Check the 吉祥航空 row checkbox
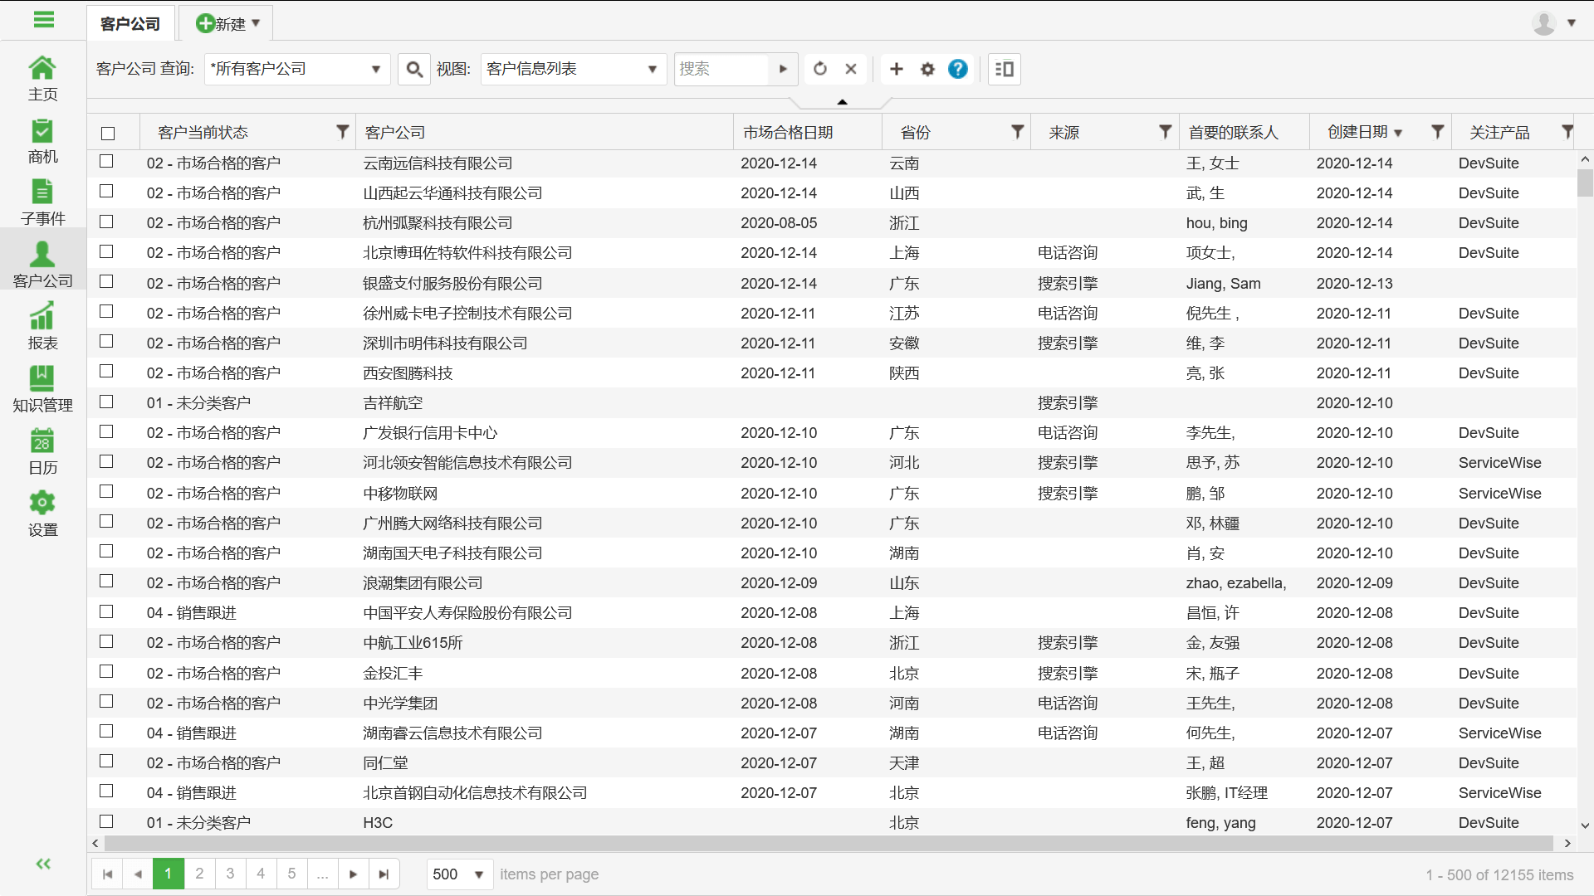 click(106, 402)
